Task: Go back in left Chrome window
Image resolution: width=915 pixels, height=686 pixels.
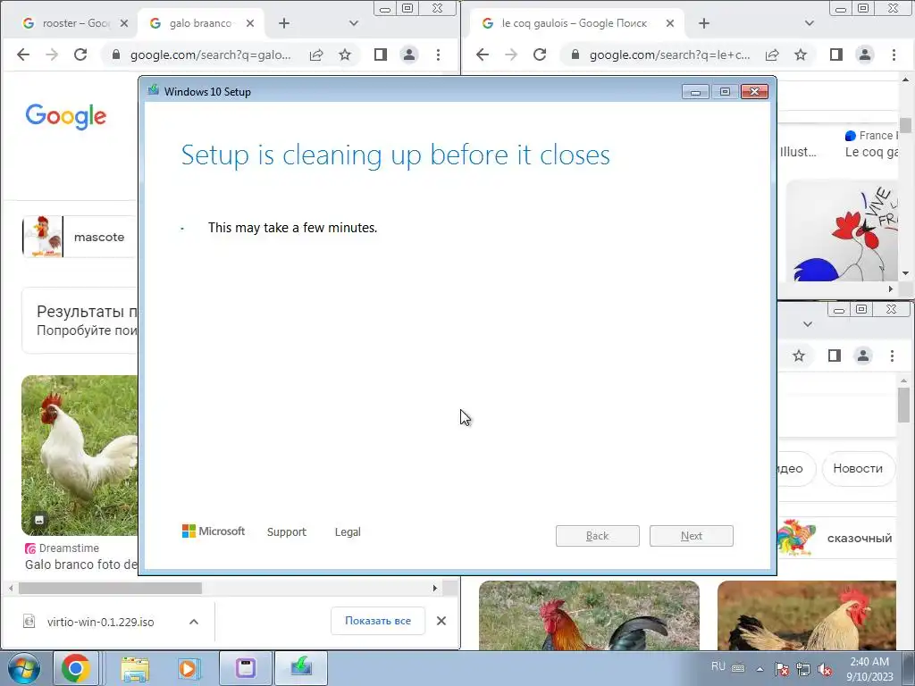Action: (22, 54)
